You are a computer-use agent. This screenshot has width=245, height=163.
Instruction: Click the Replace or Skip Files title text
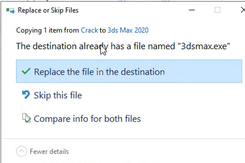[48, 10]
